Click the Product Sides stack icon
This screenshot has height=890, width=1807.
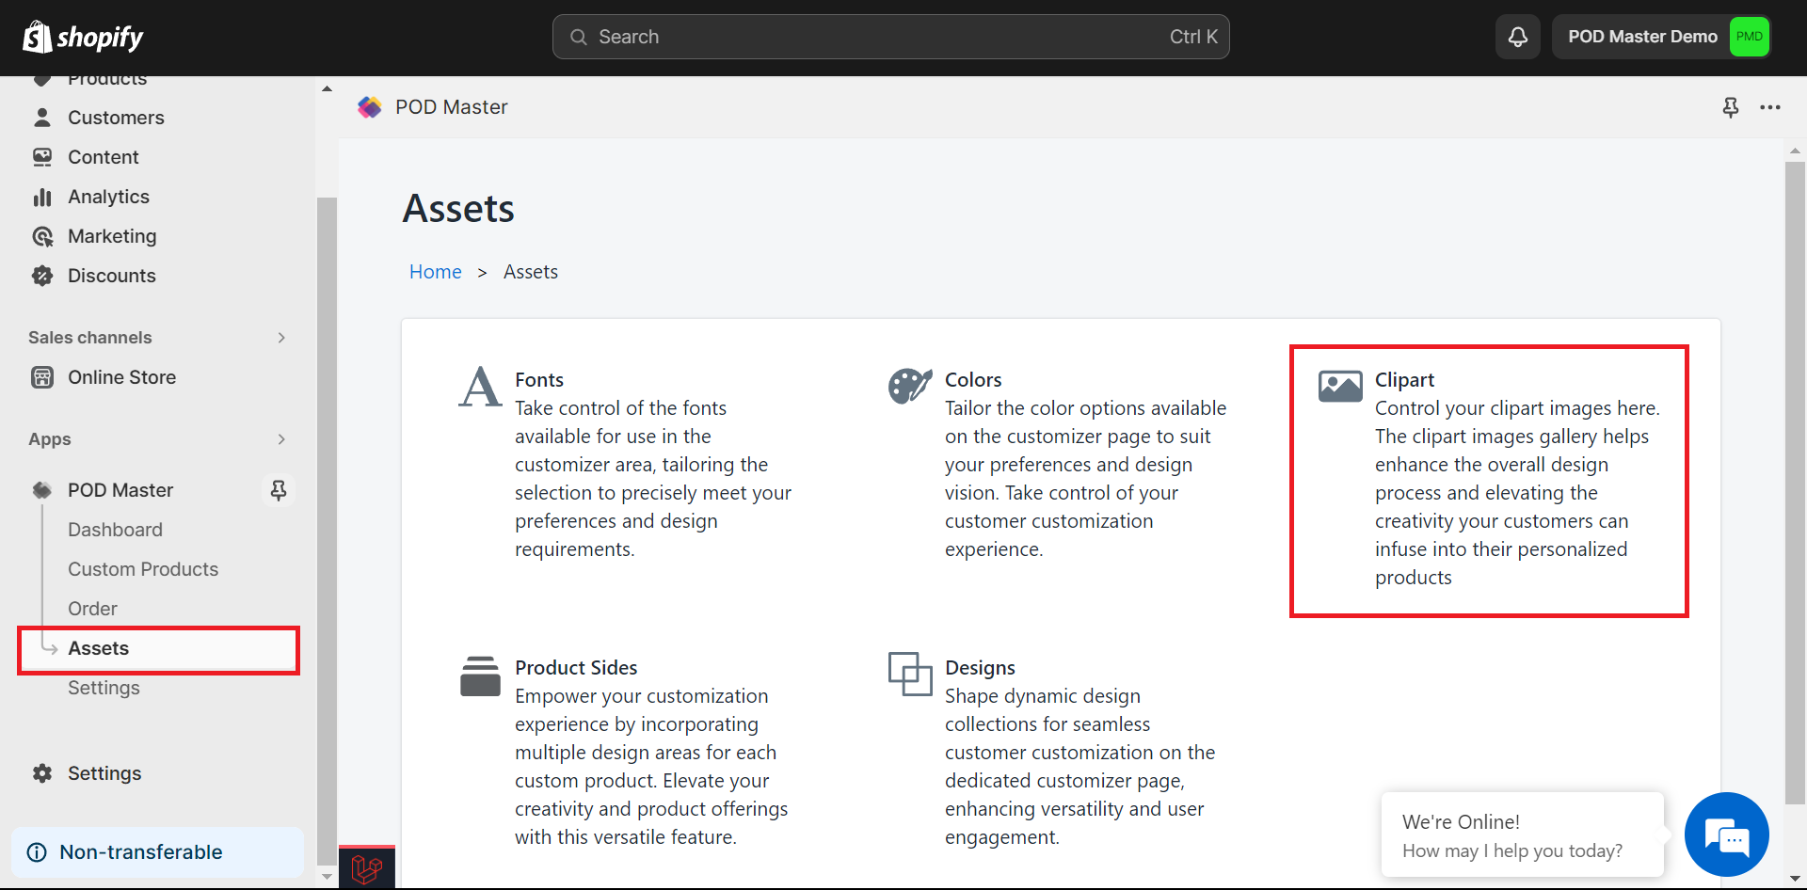tap(480, 675)
